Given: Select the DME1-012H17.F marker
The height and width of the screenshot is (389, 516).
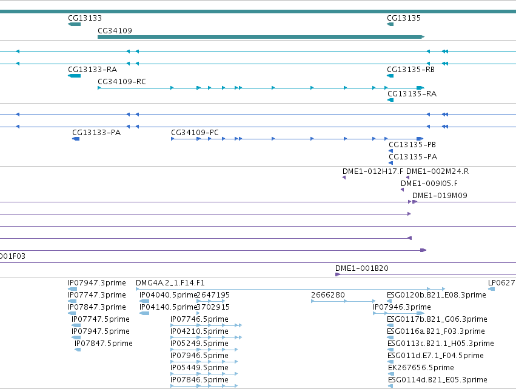Looking at the screenshot, I should click(x=344, y=178).
